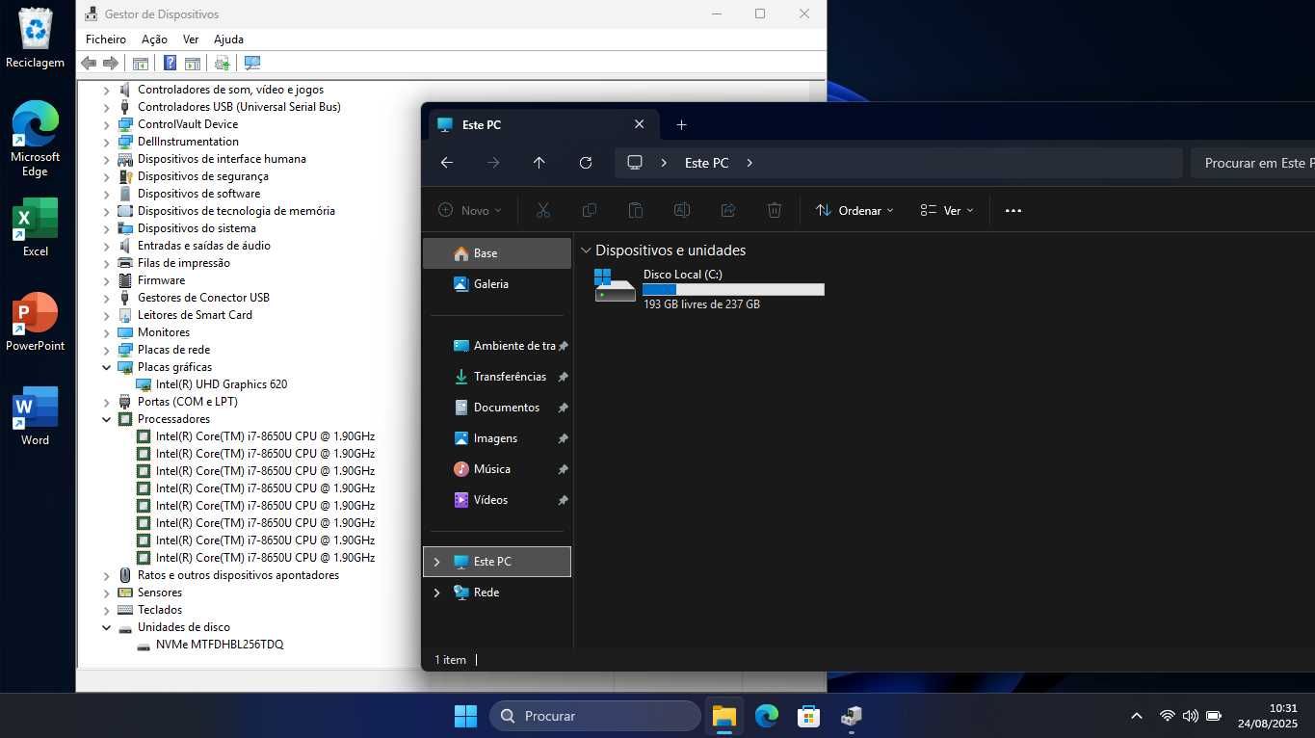Click the blue Help question-mark toolbar icon

[170, 64]
